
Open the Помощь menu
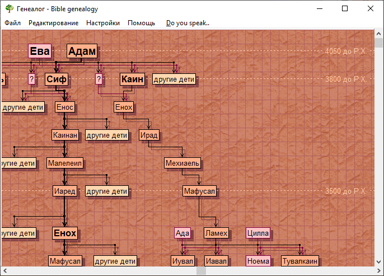(x=141, y=23)
